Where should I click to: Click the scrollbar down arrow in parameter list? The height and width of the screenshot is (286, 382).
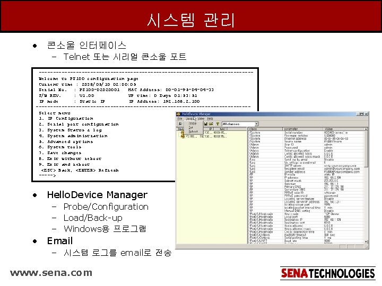pos(366,242)
